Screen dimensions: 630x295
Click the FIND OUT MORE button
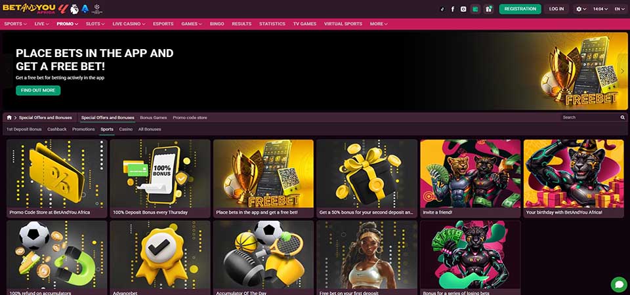(x=38, y=90)
